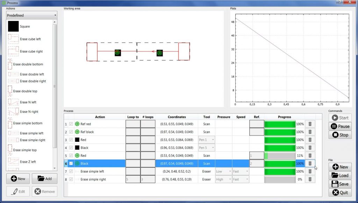Click the Coordinates column header
The width and height of the screenshot is (358, 203).
[x=177, y=117]
